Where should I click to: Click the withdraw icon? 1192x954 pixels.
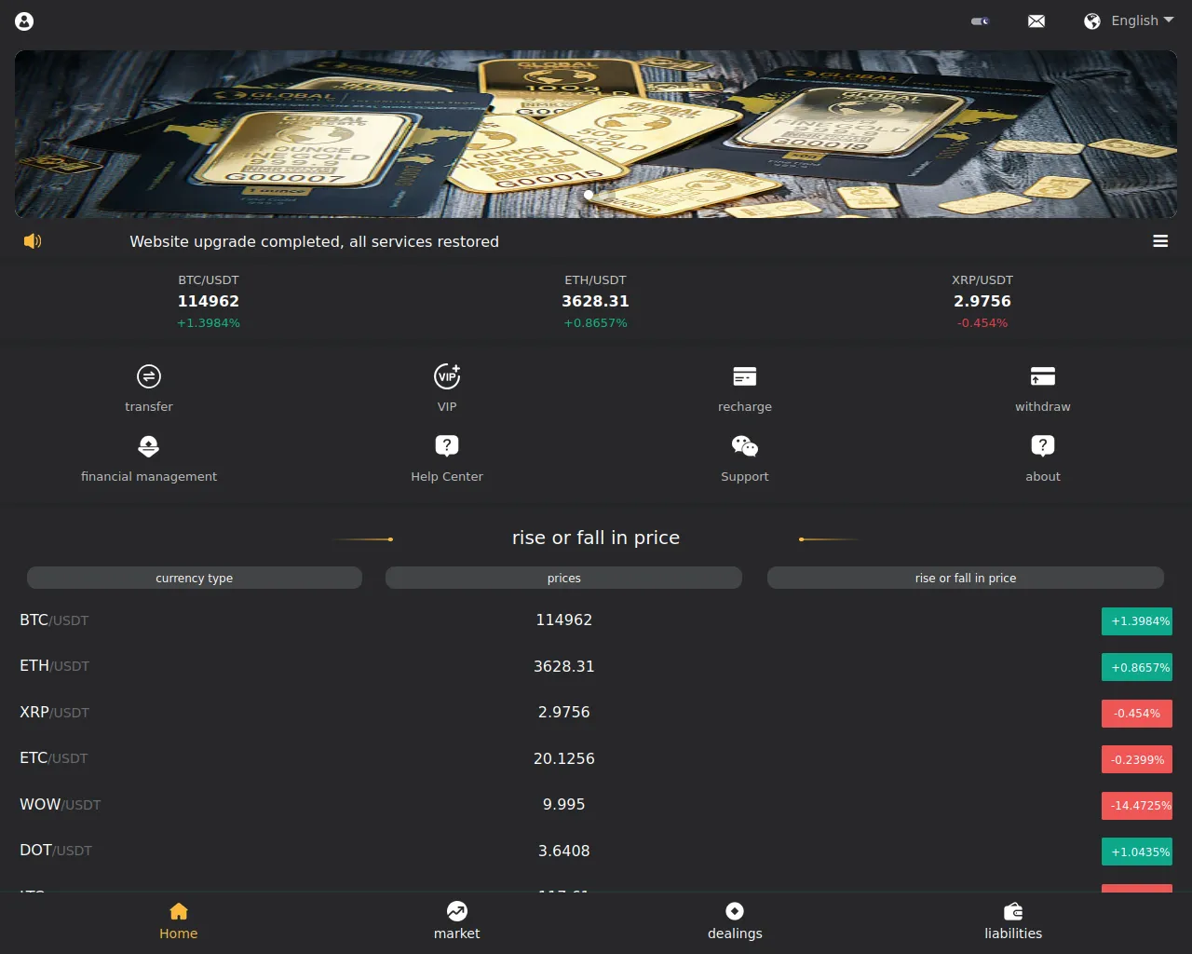pos(1043,376)
